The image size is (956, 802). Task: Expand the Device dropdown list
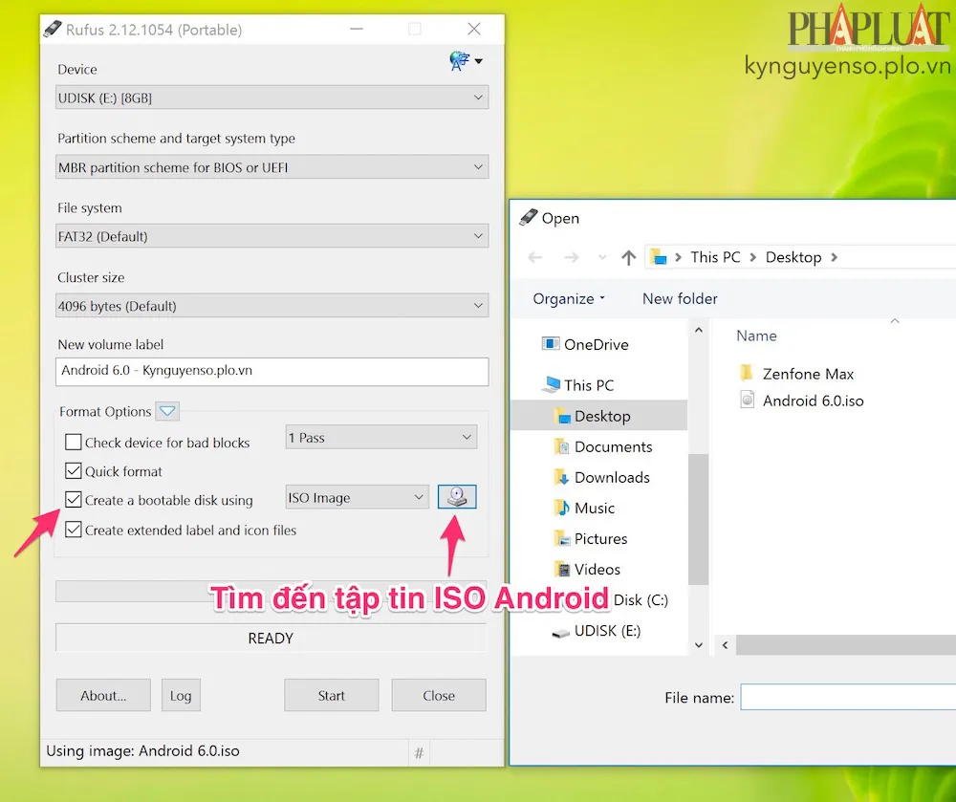pyautogui.click(x=272, y=98)
